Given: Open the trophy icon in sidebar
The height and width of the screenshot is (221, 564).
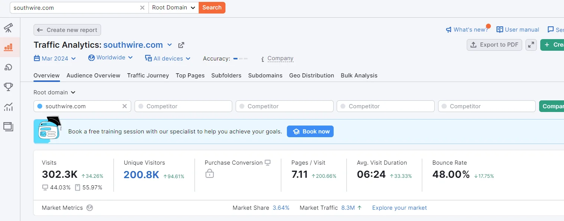Looking at the screenshot, I should 8,87.
